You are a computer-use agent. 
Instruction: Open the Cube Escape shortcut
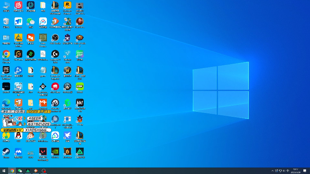pyautogui.click(x=43, y=41)
